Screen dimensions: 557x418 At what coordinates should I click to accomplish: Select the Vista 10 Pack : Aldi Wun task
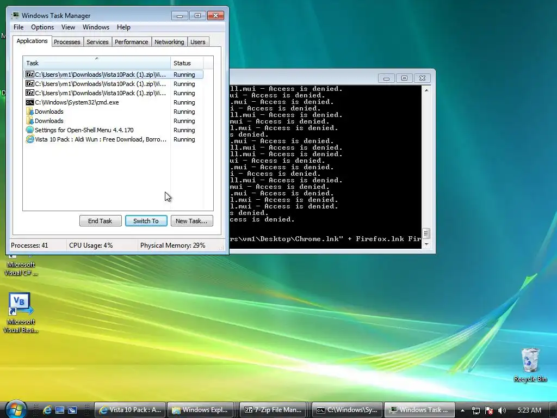[113, 139]
